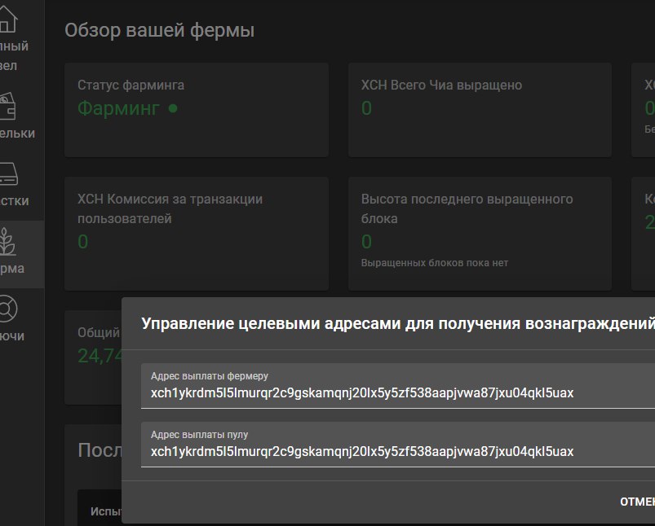Viewport: 655px width, 526px height.
Task: Click 'XCH Всего Чиа выращено' label
Action: [441, 85]
